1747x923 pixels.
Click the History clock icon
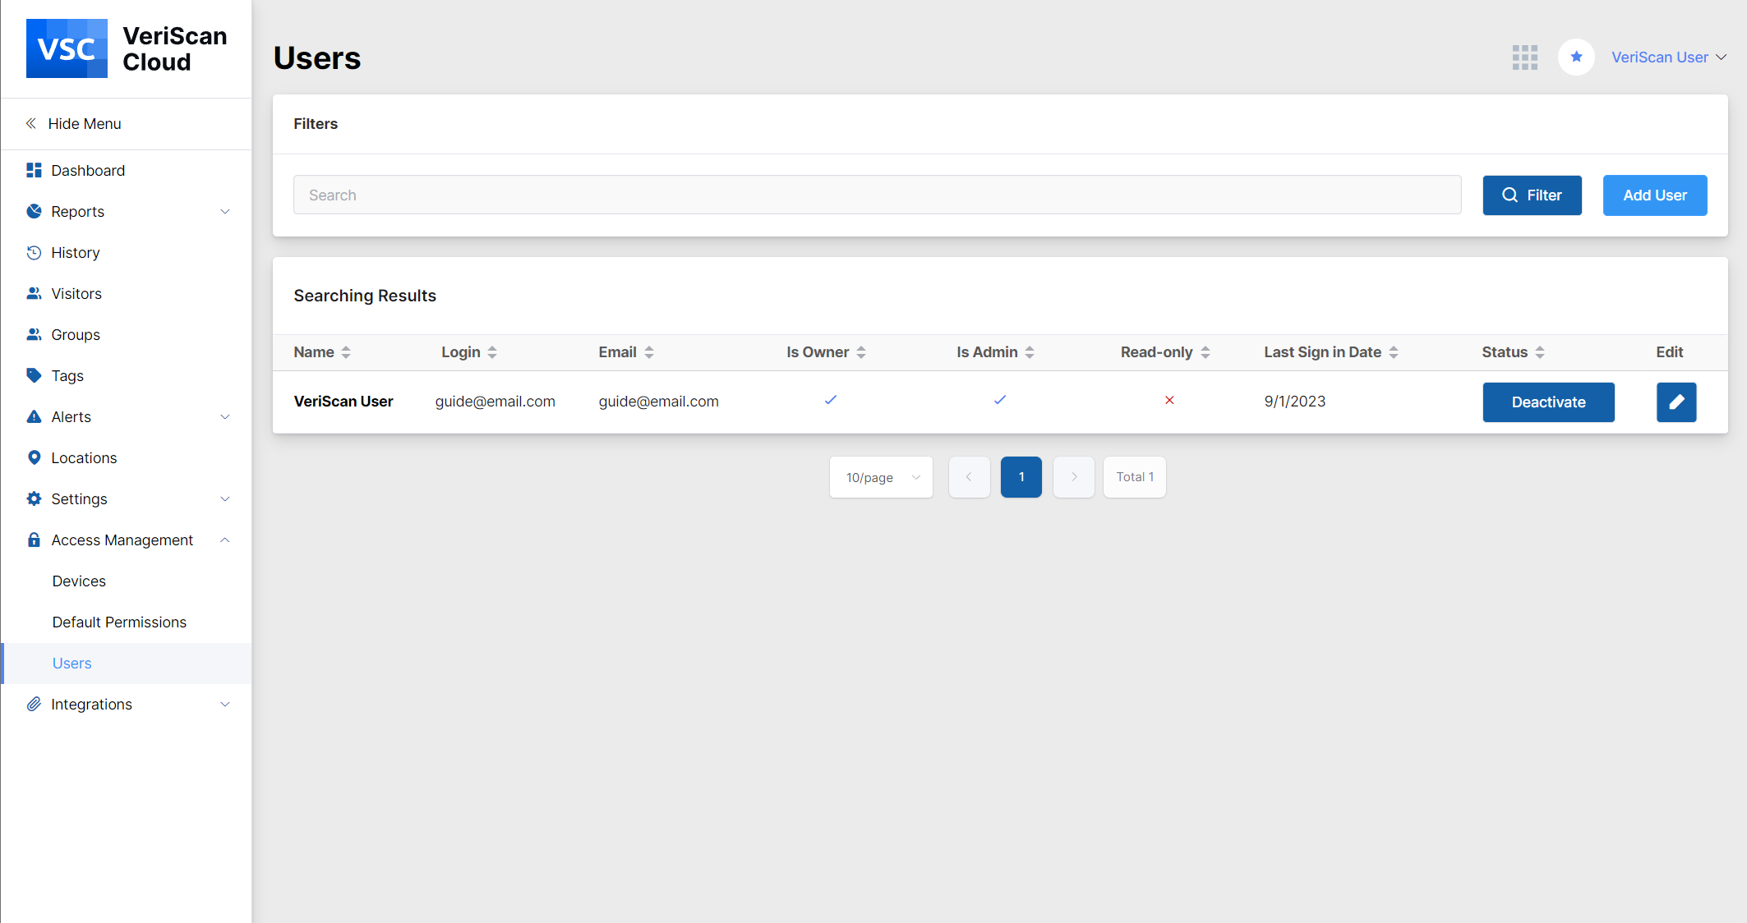[34, 252]
